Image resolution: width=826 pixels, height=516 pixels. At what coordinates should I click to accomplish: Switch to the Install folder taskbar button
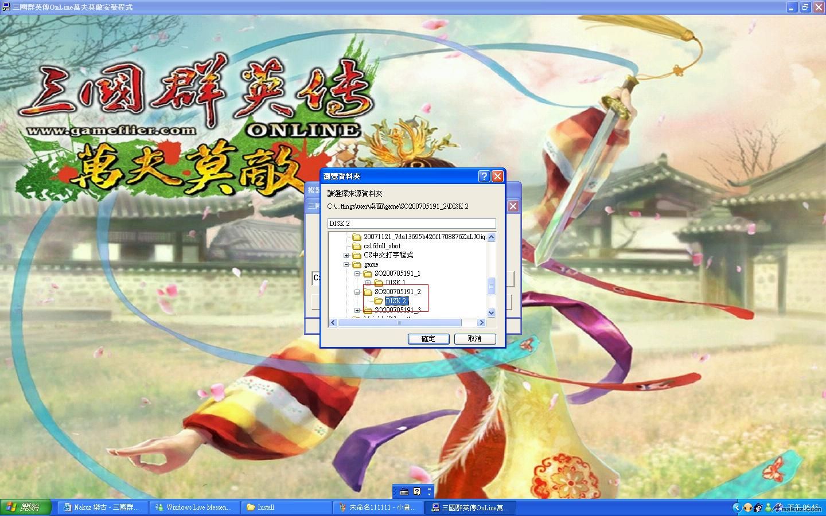click(286, 507)
